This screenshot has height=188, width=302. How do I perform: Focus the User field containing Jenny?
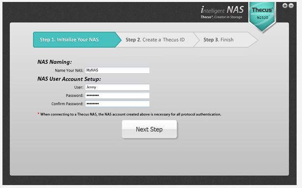117,87
